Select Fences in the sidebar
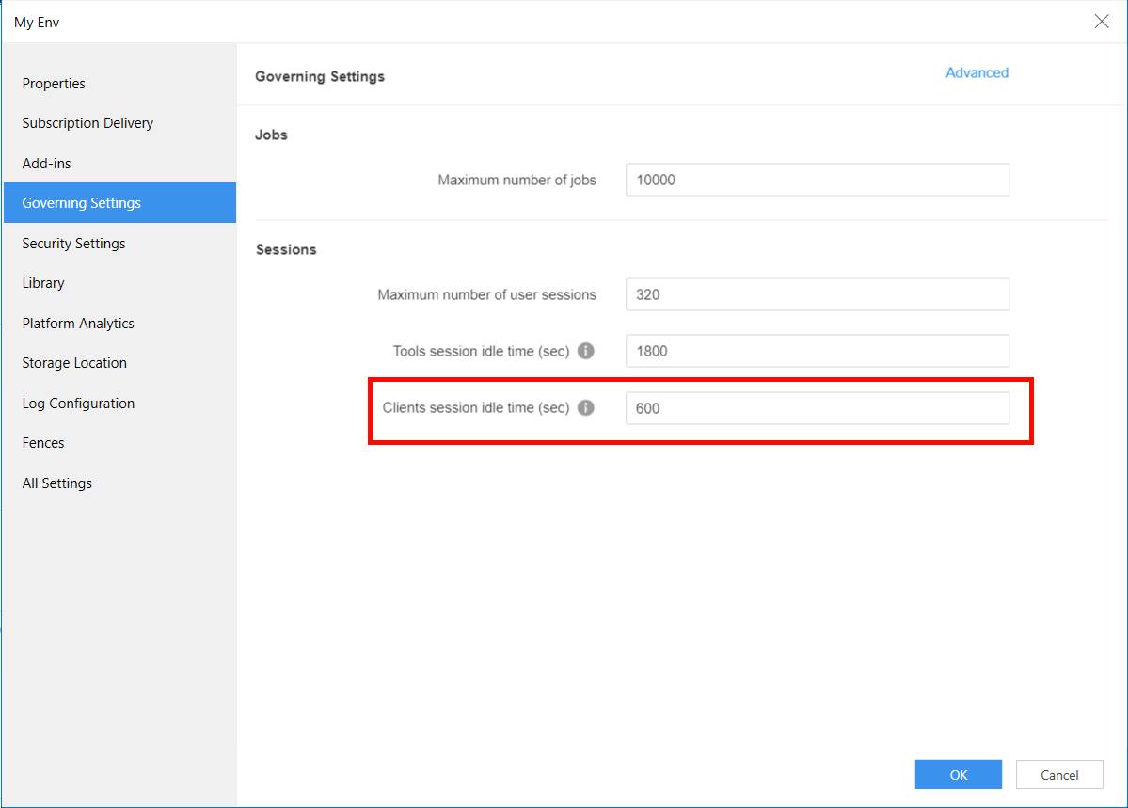The width and height of the screenshot is (1128, 808). pos(43,443)
